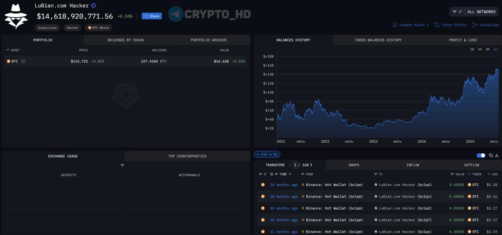Toggle the TIME column sort caret

tap(290, 174)
